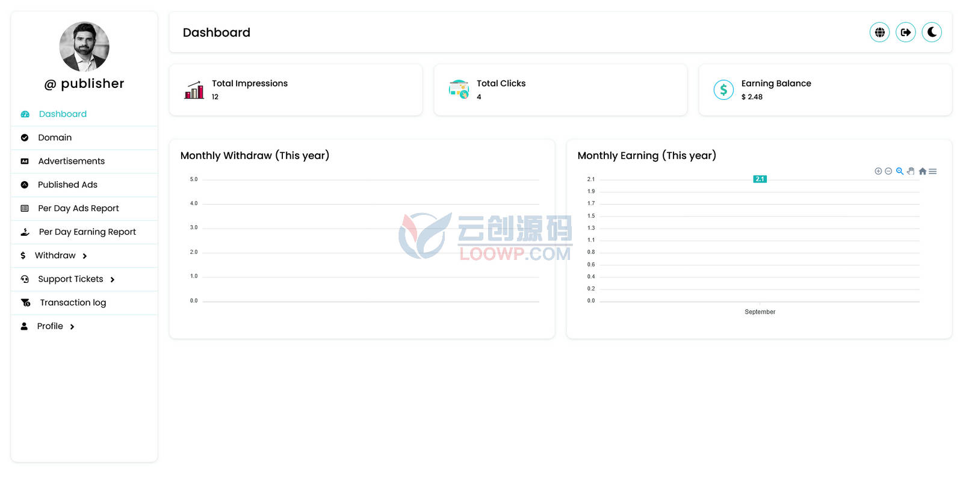Expand the Profile submenu chevron
Screen dimensions: 963x479
coord(72,327)
